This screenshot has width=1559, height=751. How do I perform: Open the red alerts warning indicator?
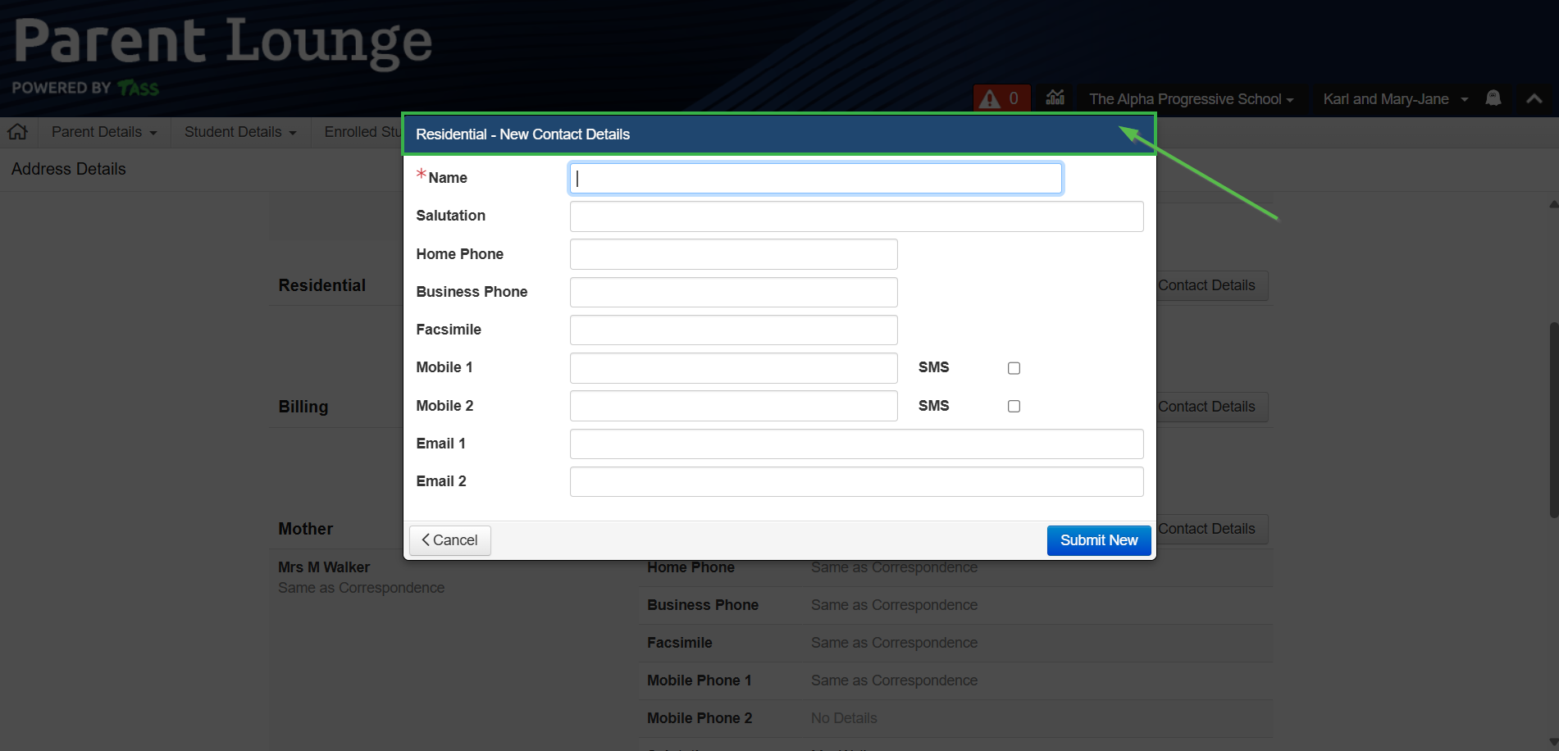coord(1000,99)
